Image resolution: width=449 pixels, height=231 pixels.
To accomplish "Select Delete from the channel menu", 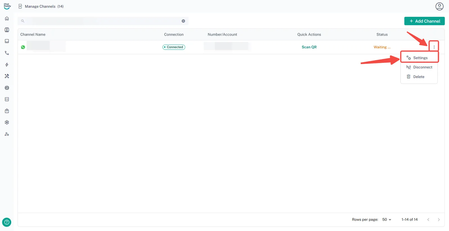I will pos(418,77).
